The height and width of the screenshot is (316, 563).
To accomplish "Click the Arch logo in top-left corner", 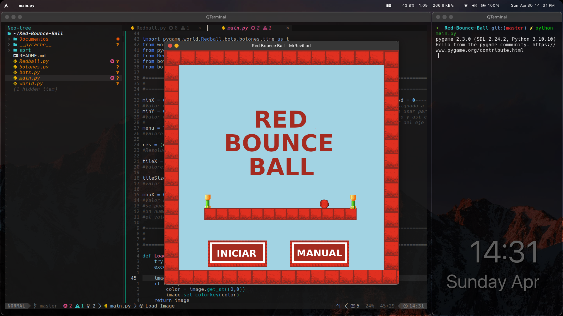I will click(x=6, y=6).
